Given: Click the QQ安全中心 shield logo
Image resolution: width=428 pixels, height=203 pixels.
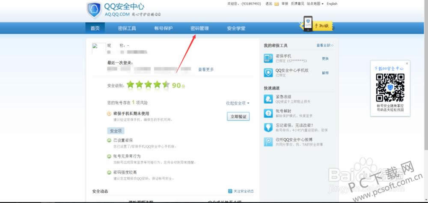Looking at the screenshot, I should pyautogui.click(x=94, y=10).
